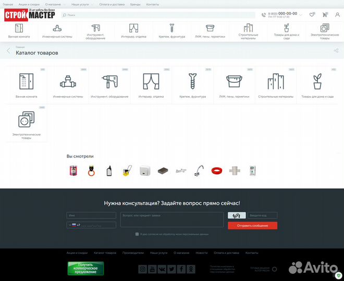This screenshot has width=344, height=281.
Task: Visit the YouTube icon in the footer
Action: (x=152, y=269)
